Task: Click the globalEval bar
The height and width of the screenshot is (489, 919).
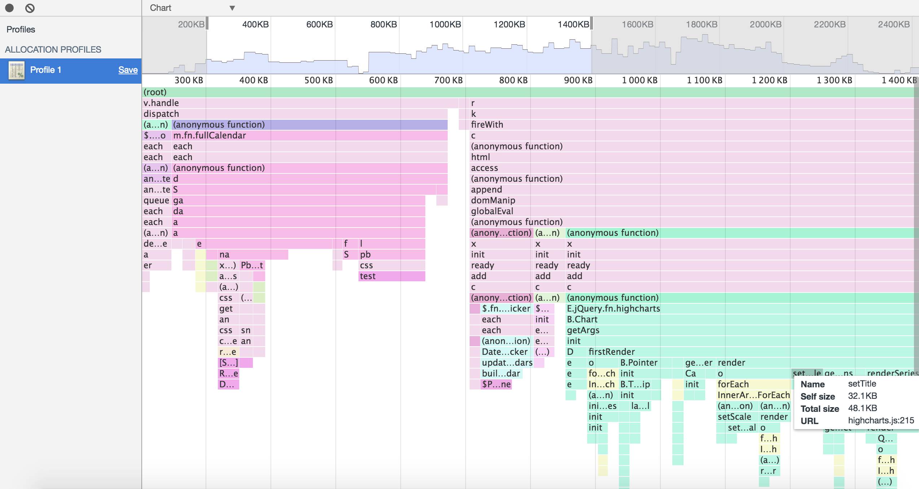Action: coord(492,211)
